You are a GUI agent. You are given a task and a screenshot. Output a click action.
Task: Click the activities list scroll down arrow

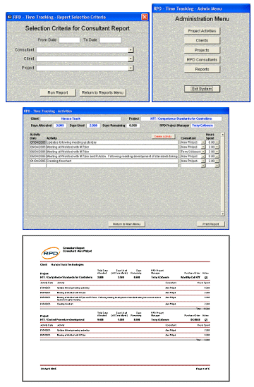[223, 214]
